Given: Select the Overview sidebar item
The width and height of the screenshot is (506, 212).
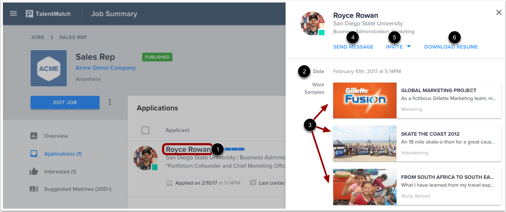Looking at the screenshot, I should coord(56,136).
